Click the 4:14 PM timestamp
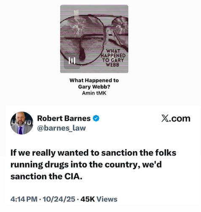 pos(24,199)
